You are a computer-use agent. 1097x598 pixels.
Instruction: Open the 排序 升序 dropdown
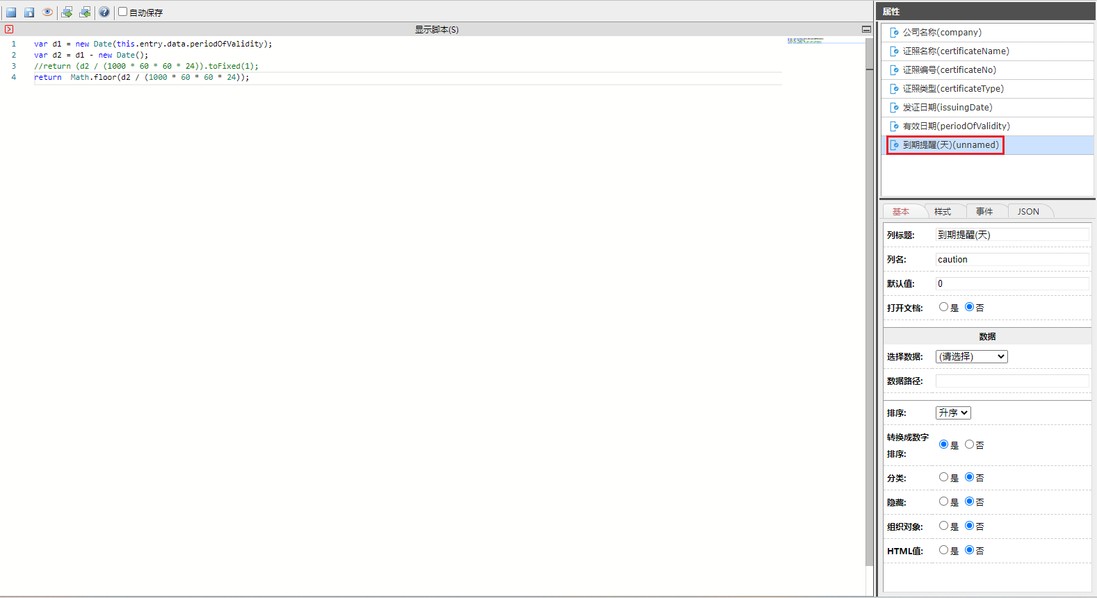tap(953, 413)
